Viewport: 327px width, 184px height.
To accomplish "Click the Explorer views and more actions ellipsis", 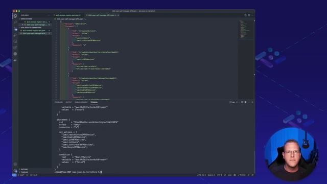I will (x=49, y=15).
